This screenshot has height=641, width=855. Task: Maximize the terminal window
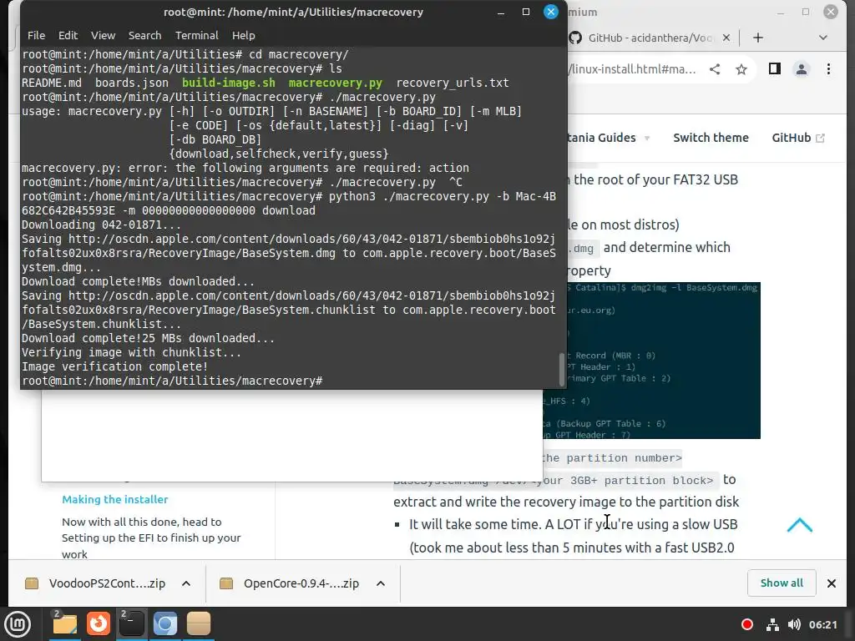click(x=526, y=12)
